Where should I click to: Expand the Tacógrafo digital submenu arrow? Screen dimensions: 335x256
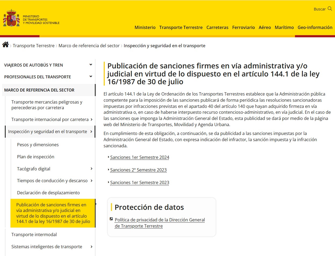pyautogui.click(x=92, y=169)
